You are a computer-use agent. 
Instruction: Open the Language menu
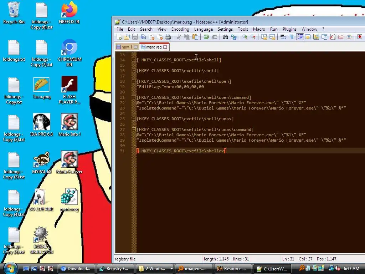click(x=204, y=29)
